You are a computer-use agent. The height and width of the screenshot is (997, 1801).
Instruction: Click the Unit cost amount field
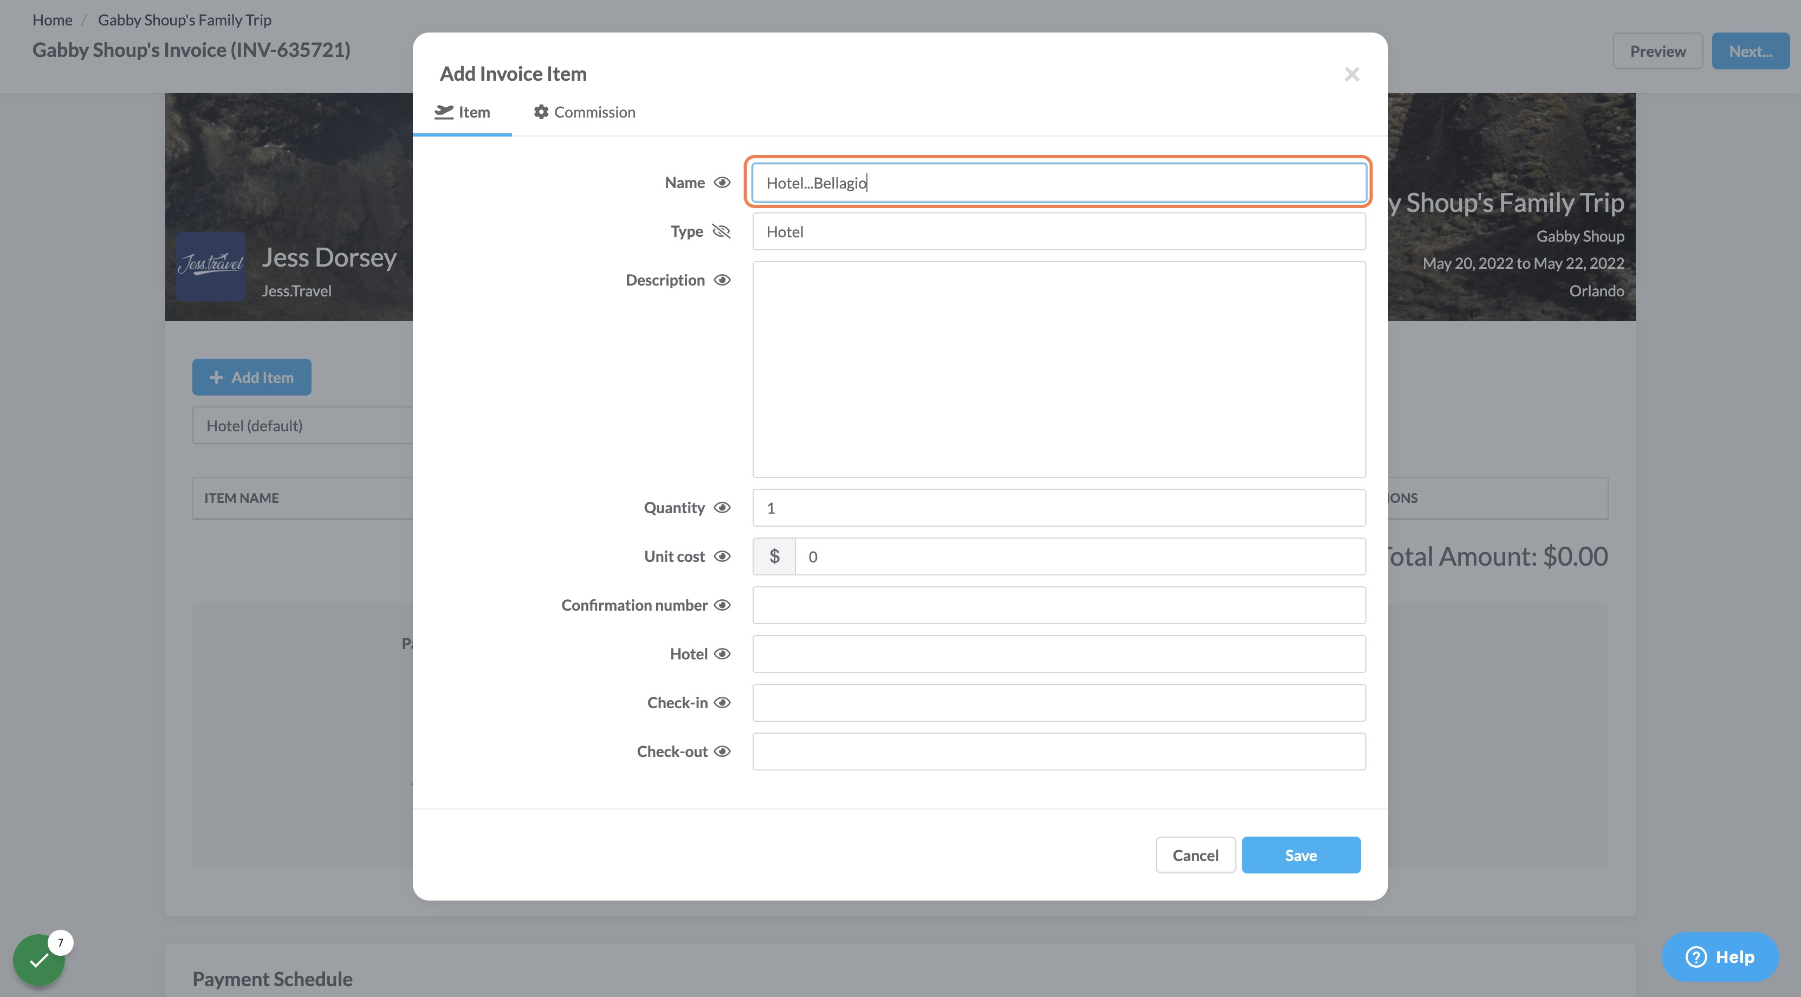coord(1080,556)
